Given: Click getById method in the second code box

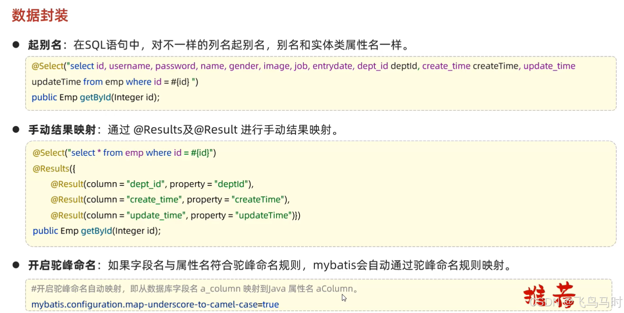Looking at the screenshot, I should 97,231.
